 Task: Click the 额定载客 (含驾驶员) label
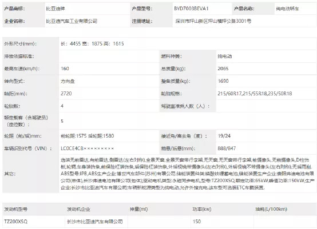(x=26, y=121)
